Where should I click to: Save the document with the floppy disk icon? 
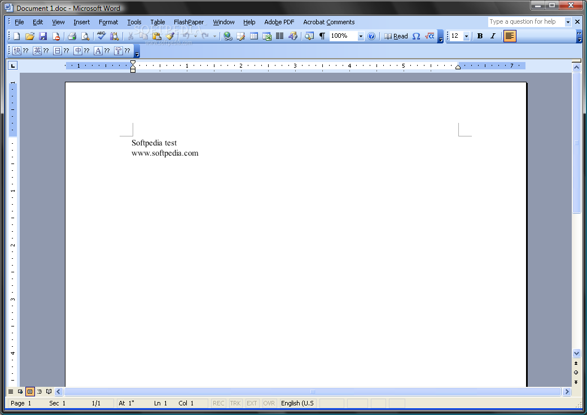43,36
